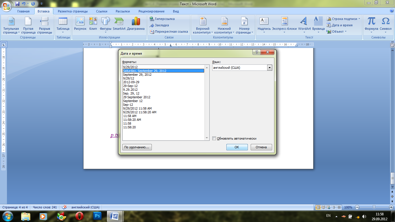Image resolution: width=395 pixels, height=222 pixels.
Task: Click the proofing errors icon in status bar
Action: pyautogui.click(x=64, y=207)
